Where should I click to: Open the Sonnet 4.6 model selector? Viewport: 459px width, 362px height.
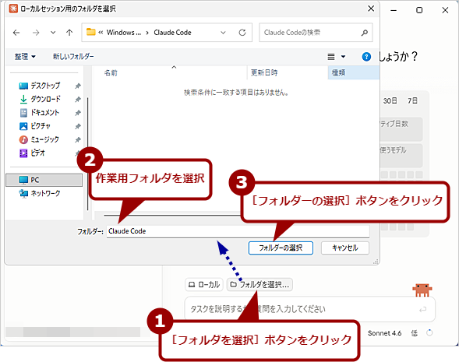[384, 333]
